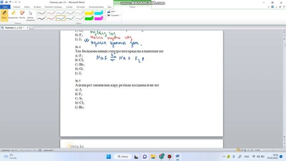Open File Explorer from the taskbar
This screenshot has width=286, height=161.
[153, 157]
